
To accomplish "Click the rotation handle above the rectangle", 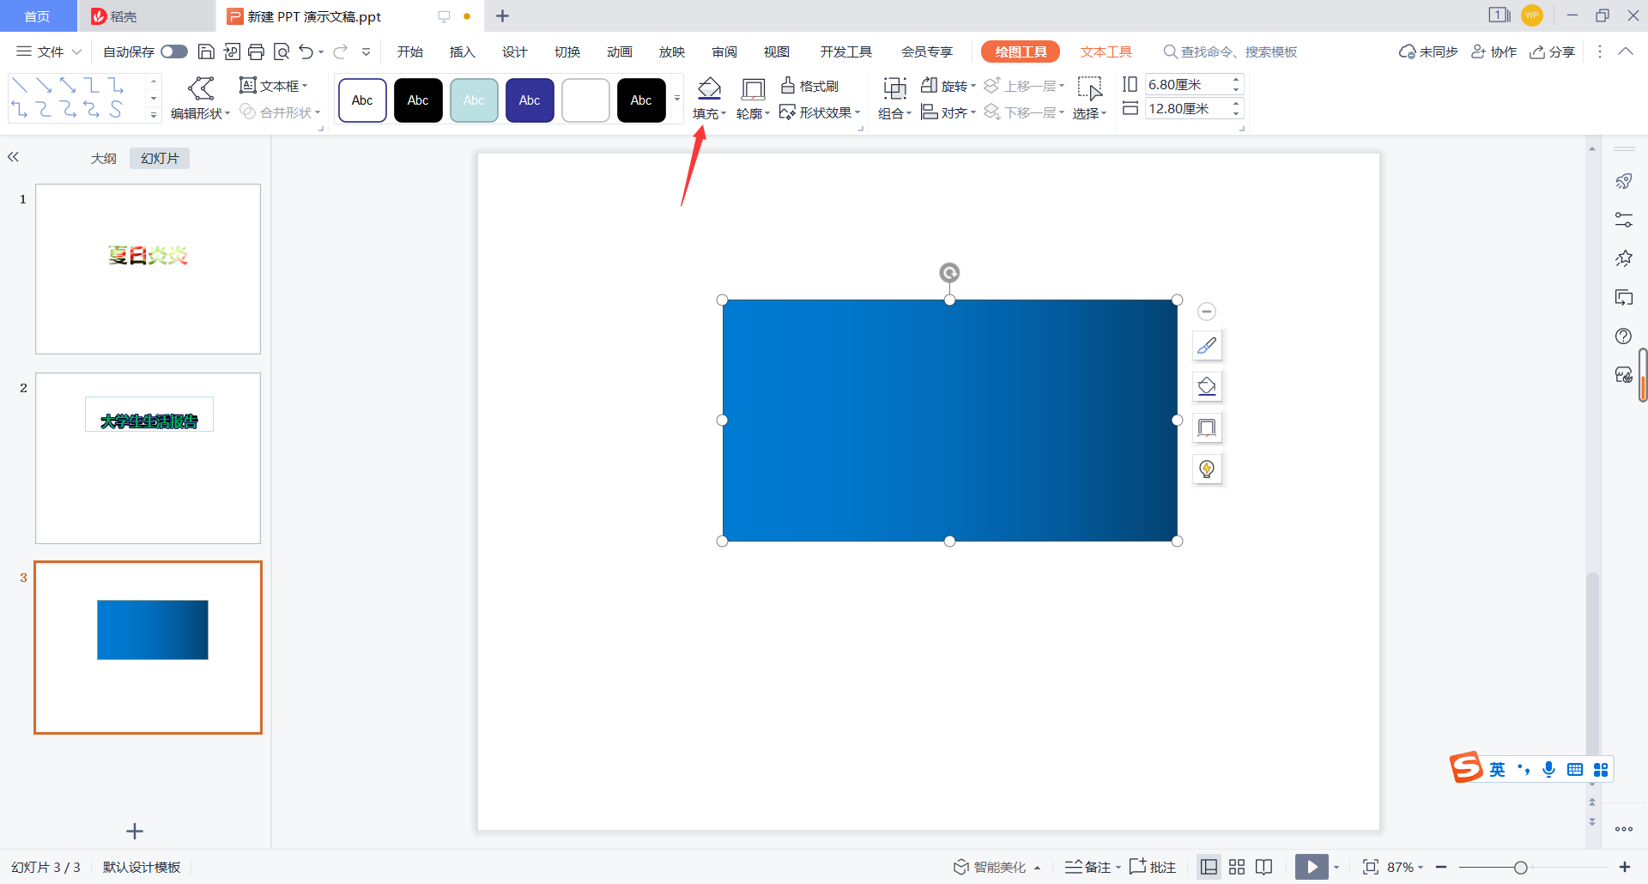I will [x=949, y=273].
